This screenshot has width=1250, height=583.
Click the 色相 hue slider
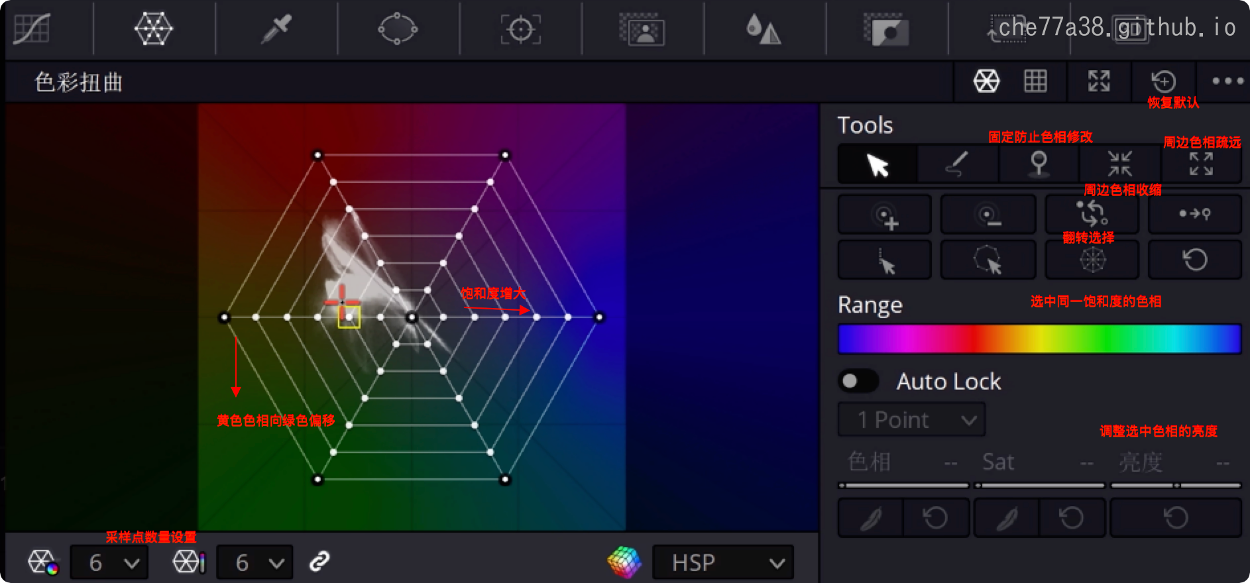pyautogui.click(x=903, y=486)
